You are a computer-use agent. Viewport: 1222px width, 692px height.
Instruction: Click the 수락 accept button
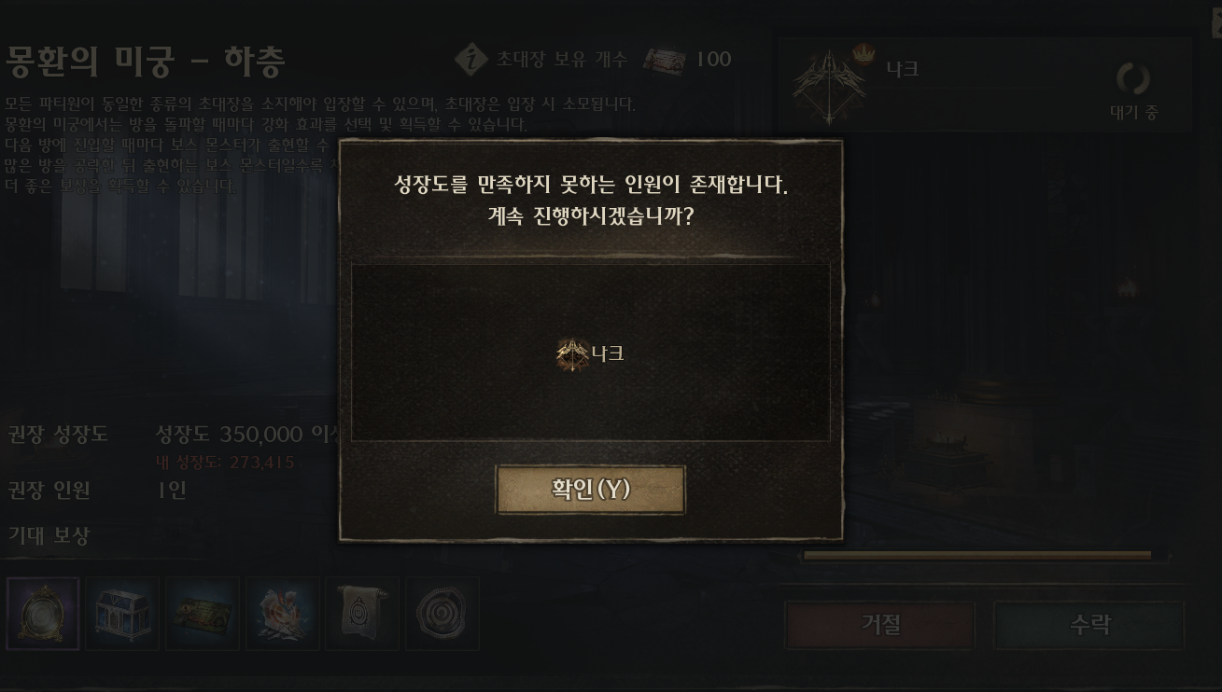click(x=1089, y=624)
